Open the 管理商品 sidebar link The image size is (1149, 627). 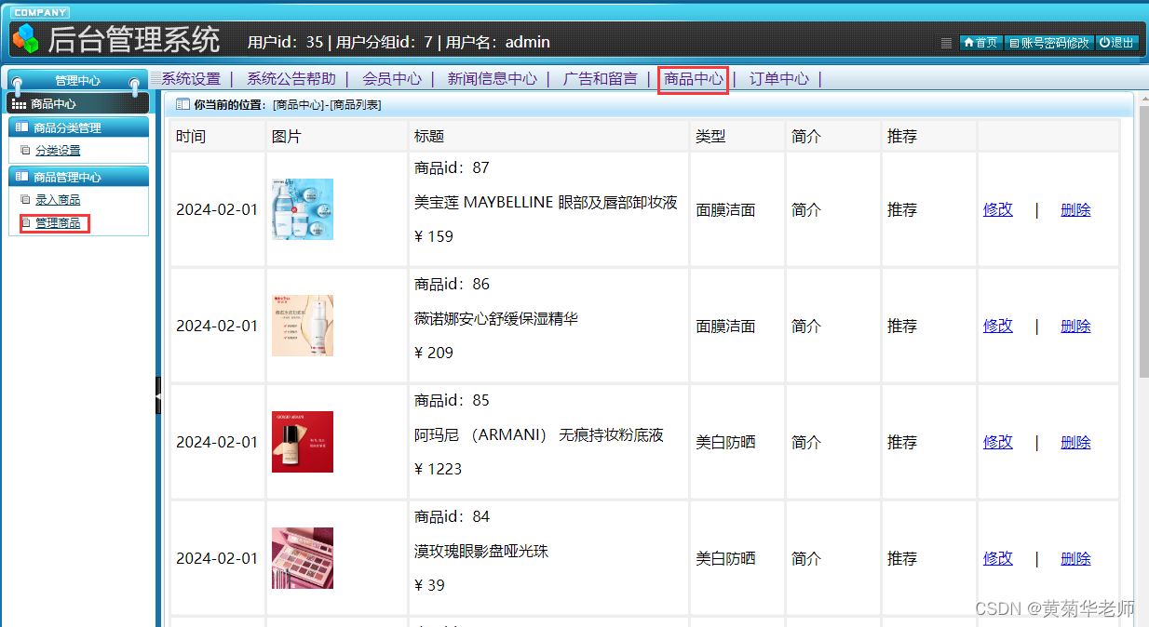tap(58, 223)
